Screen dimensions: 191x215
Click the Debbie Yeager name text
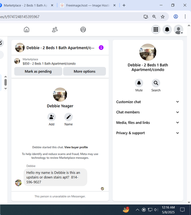(60, 106)
